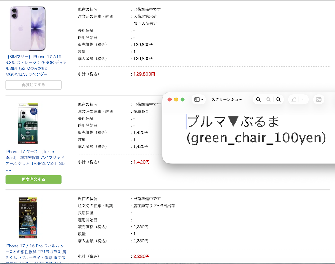Click the Preview window title スクリーンショ…
This screenshot has width=335, height=264.
click(x=227, y=99)
